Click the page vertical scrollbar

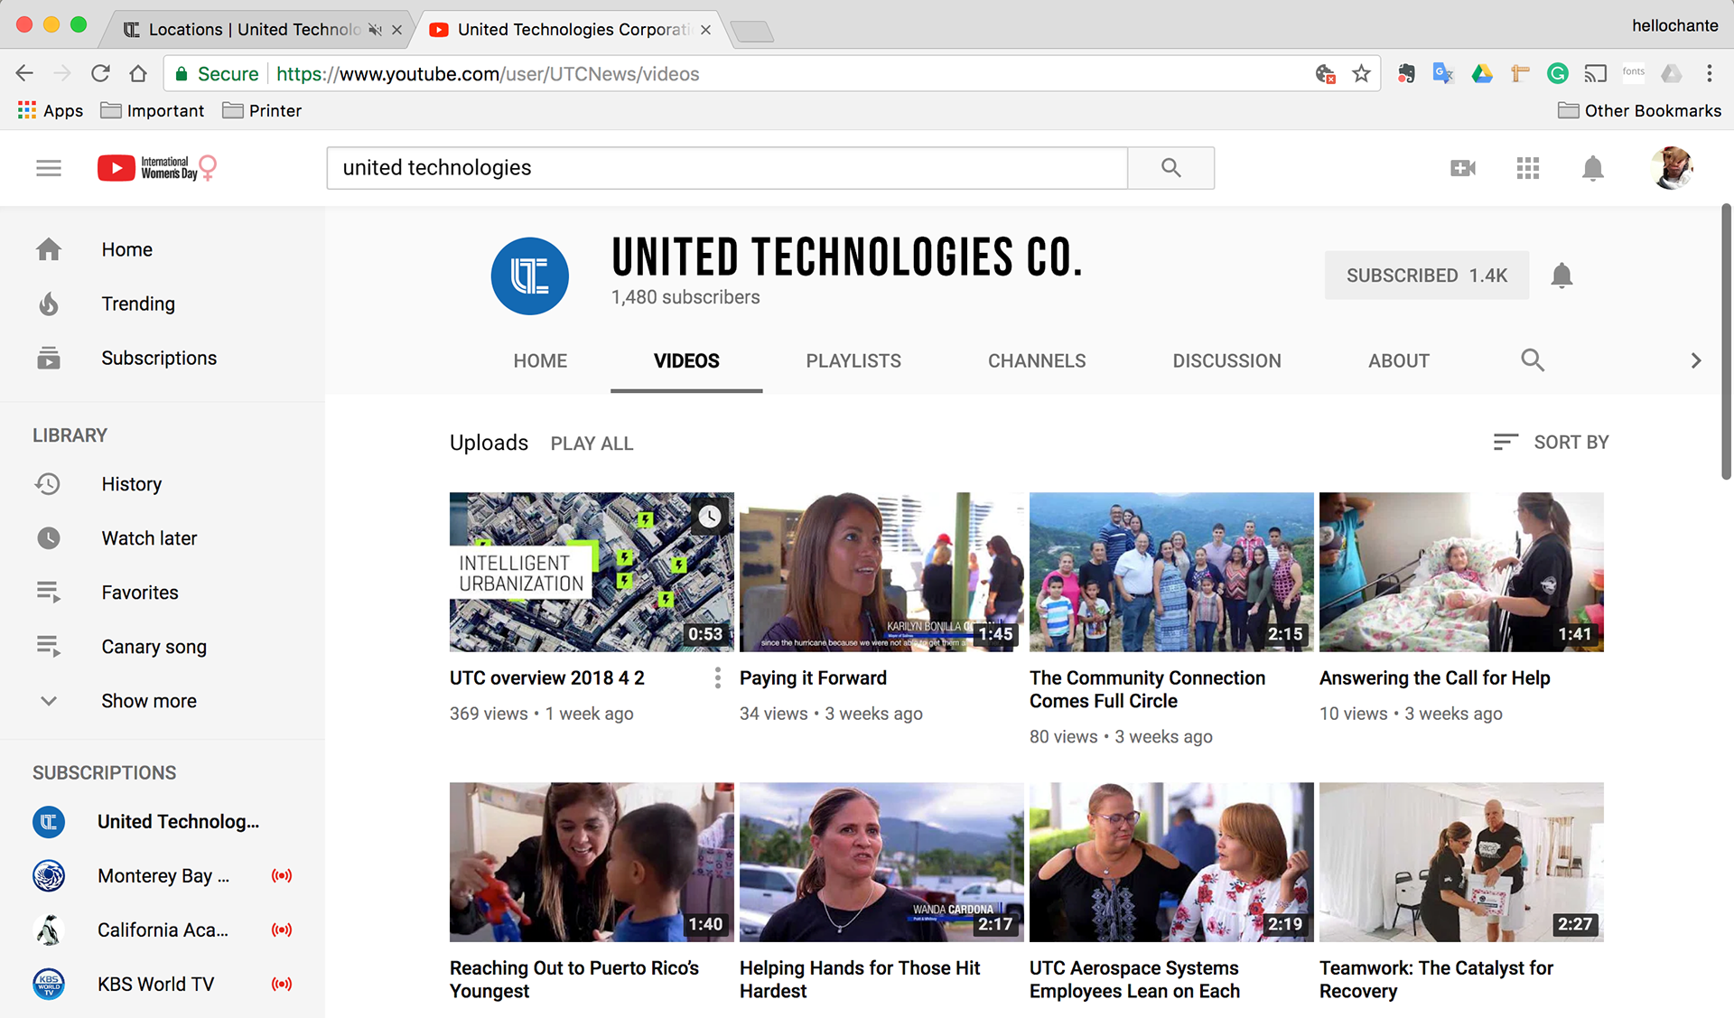[1725, 341]
